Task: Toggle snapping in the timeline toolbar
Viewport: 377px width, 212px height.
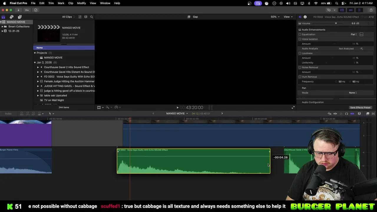Action: click(x=352, y=114)
